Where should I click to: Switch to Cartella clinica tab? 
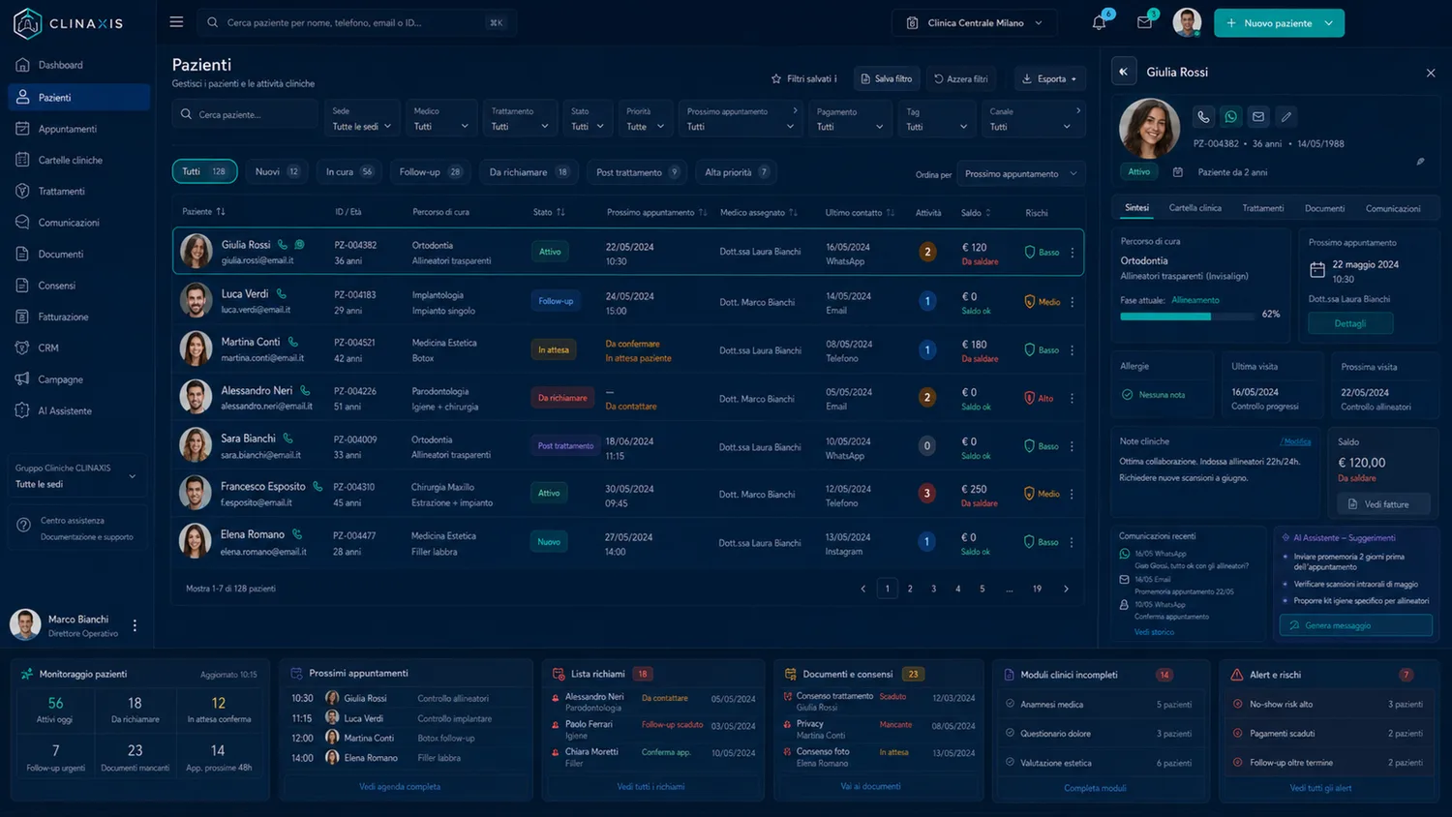pyautogui.click(x=1195, y=208)
